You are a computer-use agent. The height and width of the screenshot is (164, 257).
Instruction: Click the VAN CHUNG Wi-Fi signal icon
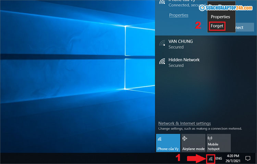(162, 43)
